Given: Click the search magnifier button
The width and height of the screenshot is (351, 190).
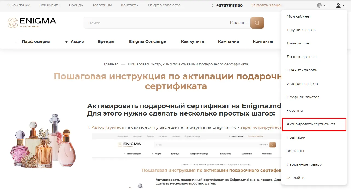Looking at the screenshot, I should click(x=257, y=23).
